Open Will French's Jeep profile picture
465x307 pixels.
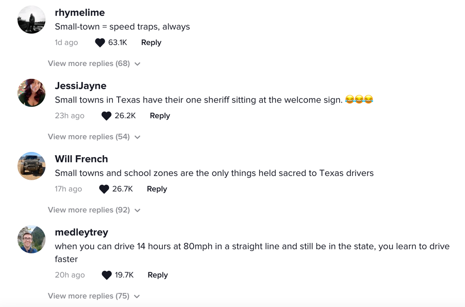point(31,166)
